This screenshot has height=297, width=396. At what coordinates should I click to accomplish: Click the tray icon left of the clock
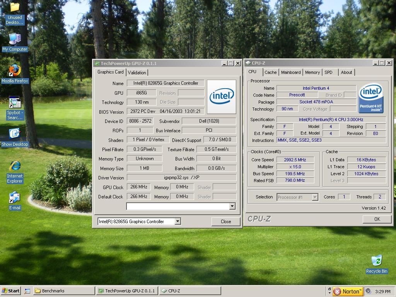click(x=368, y=291)
